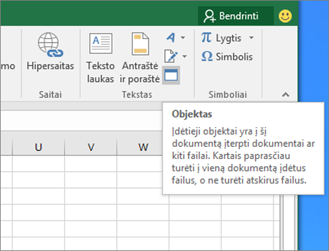Click the Bendrinti share button

coord(236,16)
